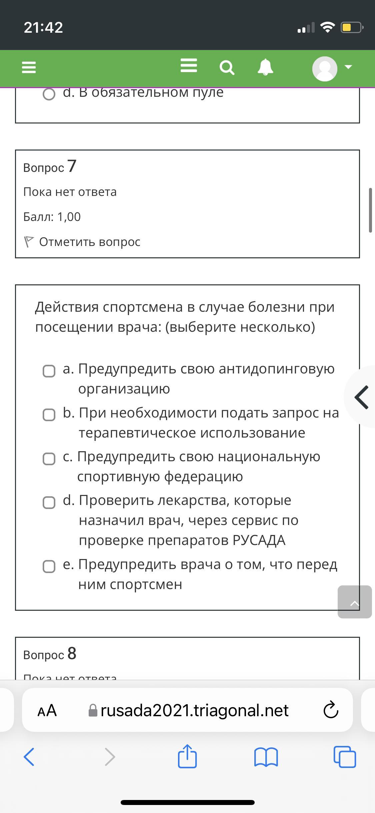
Task: Check option a about антидопинговую организацию
Action: pyautogui.click(x=49, y=371)
